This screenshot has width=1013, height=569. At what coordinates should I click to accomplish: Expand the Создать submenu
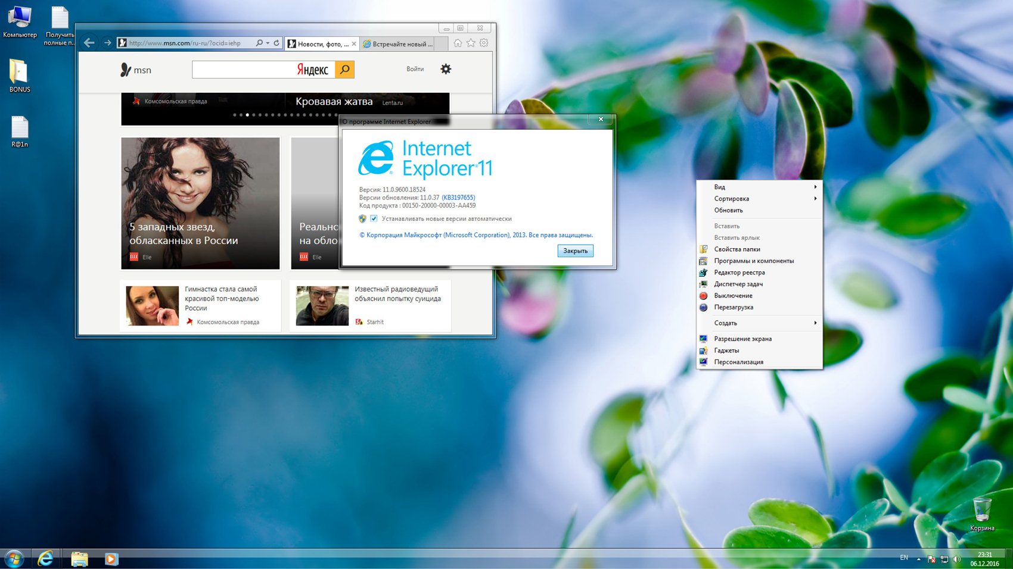tap(759, 323)
